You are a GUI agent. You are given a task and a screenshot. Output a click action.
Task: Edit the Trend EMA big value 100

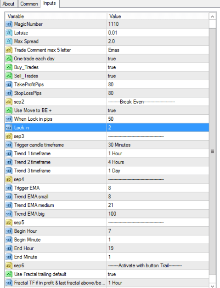[158, 214]
